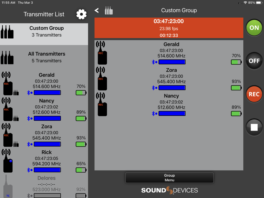The image size is (264, 198).
Task: Tap Delores 523.000 MHz frequency
Action: click(x=47, y=190)
